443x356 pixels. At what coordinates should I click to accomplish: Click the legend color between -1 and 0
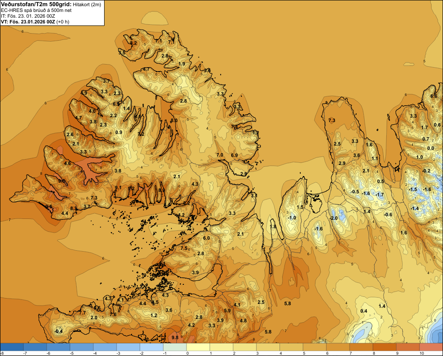point(175,347)
